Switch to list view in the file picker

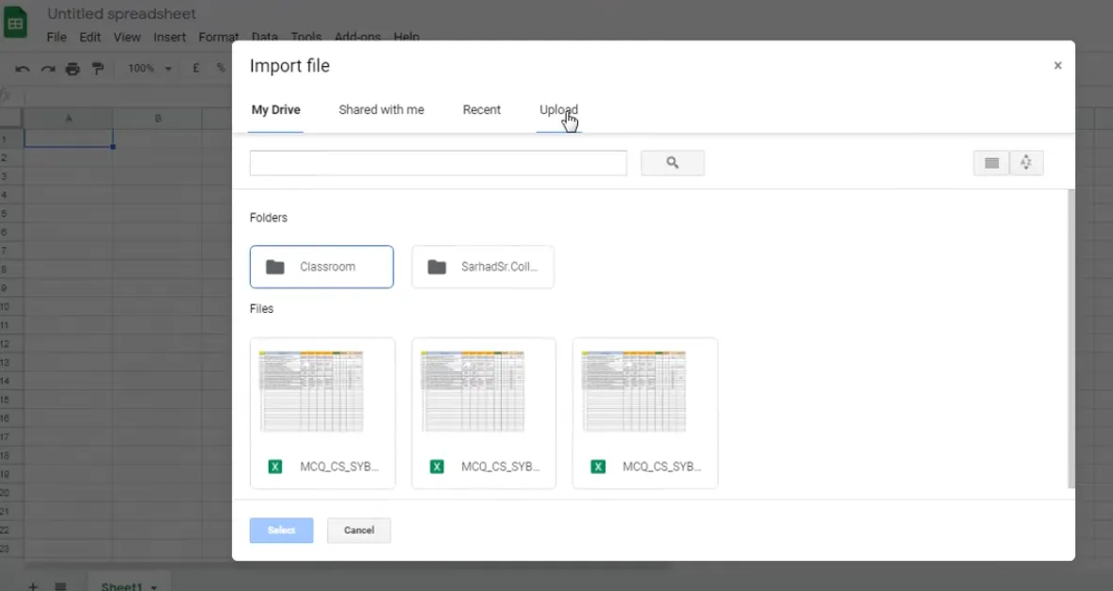point(990,163)
